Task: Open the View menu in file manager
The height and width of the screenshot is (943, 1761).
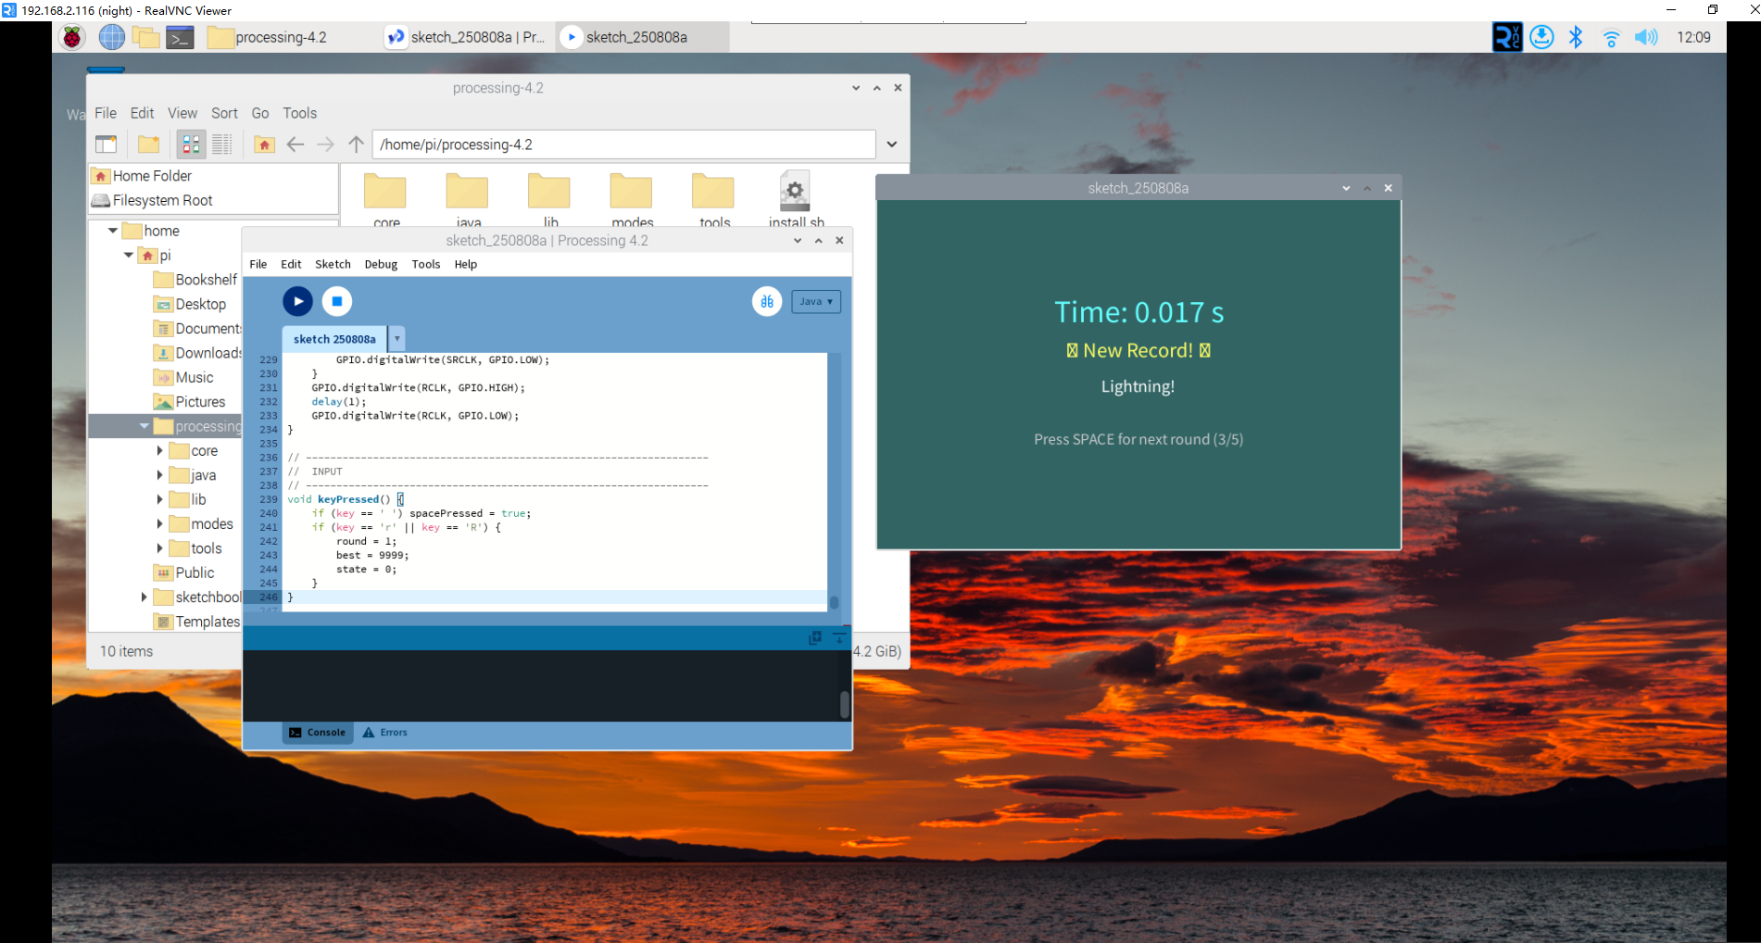Action: click(182, 113)
